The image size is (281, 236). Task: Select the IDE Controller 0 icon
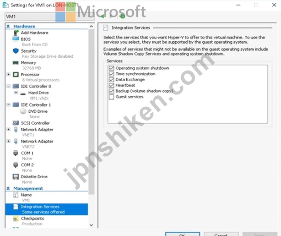pyautogui.click(x=16, y=86)
